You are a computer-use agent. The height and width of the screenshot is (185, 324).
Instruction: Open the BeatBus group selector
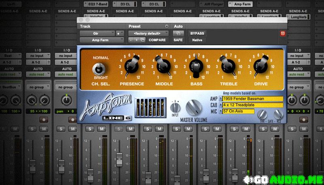[x=11, y=87]
